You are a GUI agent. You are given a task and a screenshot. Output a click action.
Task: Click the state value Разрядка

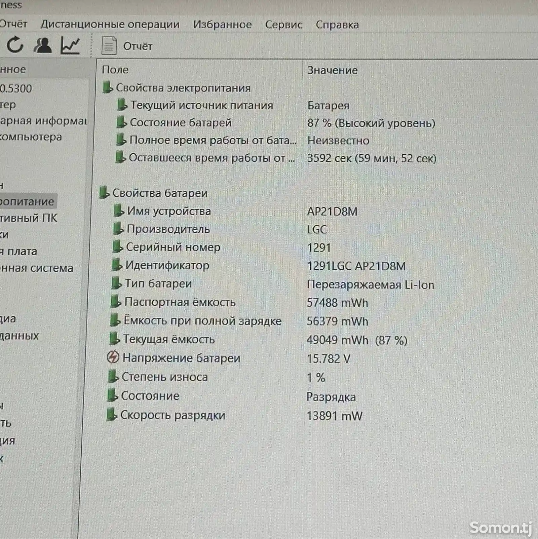[x=331, y=397]
